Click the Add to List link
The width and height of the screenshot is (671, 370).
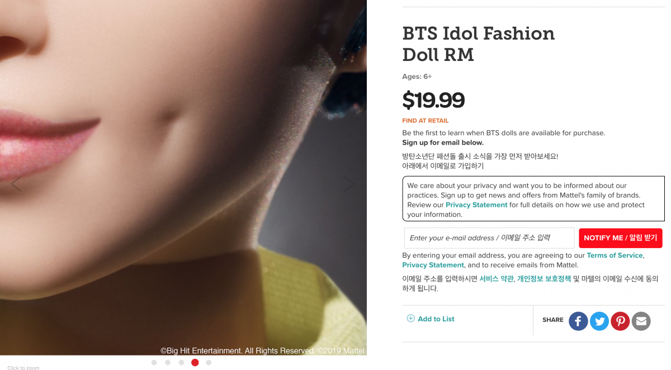click(x=436, y=319)
